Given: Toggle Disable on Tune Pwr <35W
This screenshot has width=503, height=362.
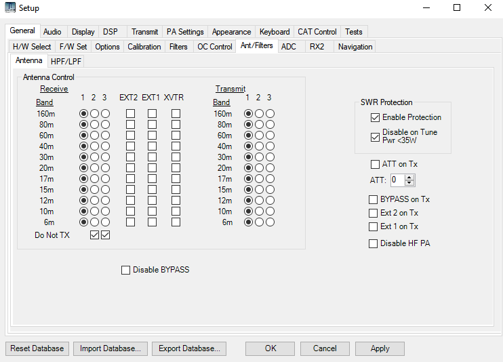Looking at the screenshot, I should tap(404, 137).
